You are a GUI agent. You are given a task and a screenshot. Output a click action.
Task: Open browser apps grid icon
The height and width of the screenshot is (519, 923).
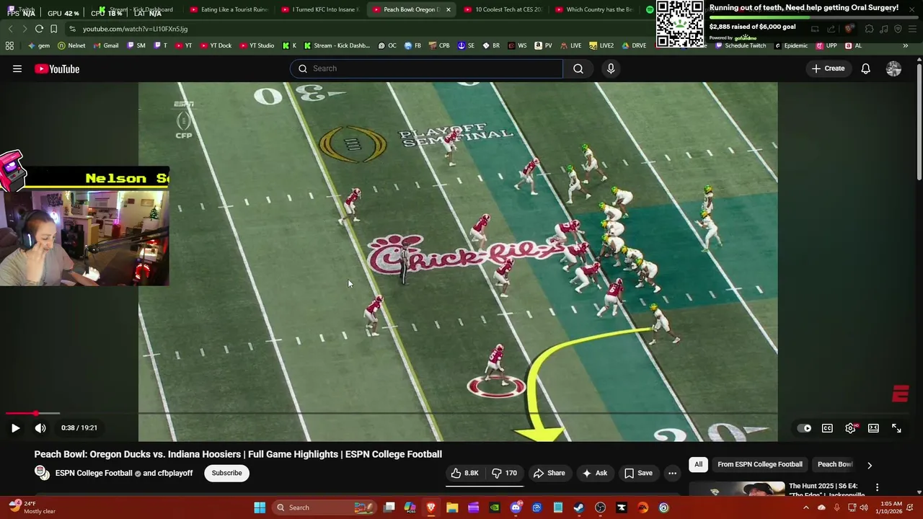(x=9, y=45)
